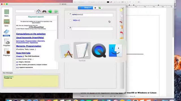This screenshot has height=101, width=181.
Task: Tick the checkbox for line 2
Action: [68, 27]
